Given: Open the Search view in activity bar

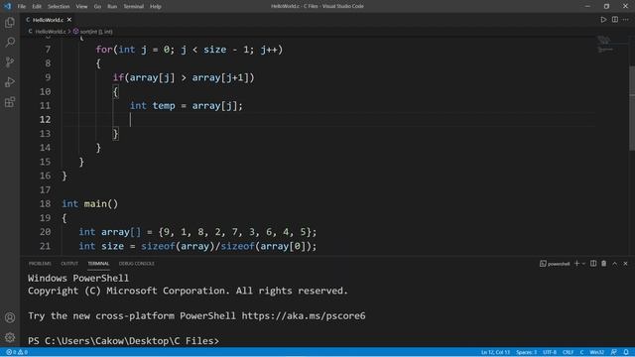Looking at the screenshot, I should 10,42.
